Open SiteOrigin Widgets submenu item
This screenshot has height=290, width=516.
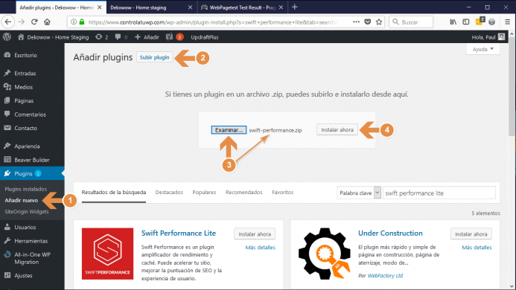pyautogui.click(x=27, y=212)
